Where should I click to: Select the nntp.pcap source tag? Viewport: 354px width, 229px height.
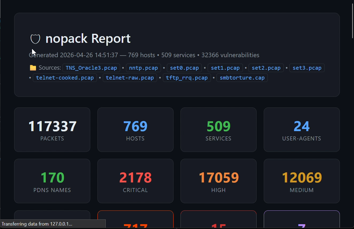point(143,68)
